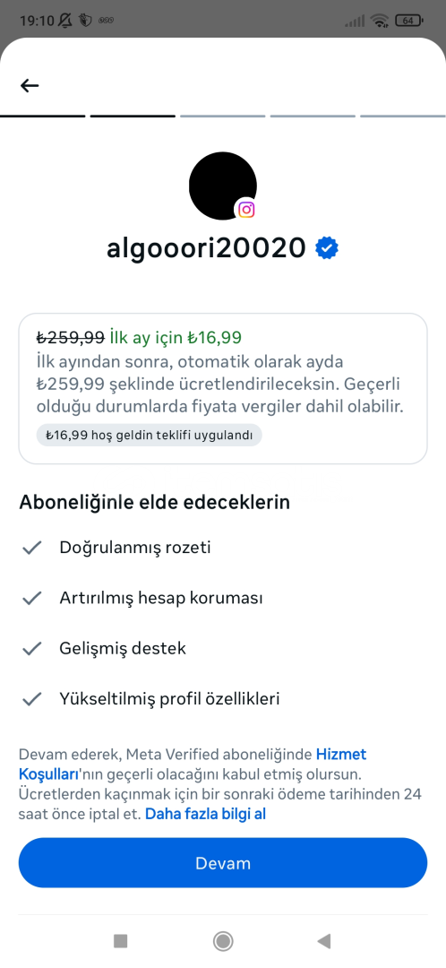
Task: Tap the first progress step segment
Action: pyautogui.click(x=43, y=116)
